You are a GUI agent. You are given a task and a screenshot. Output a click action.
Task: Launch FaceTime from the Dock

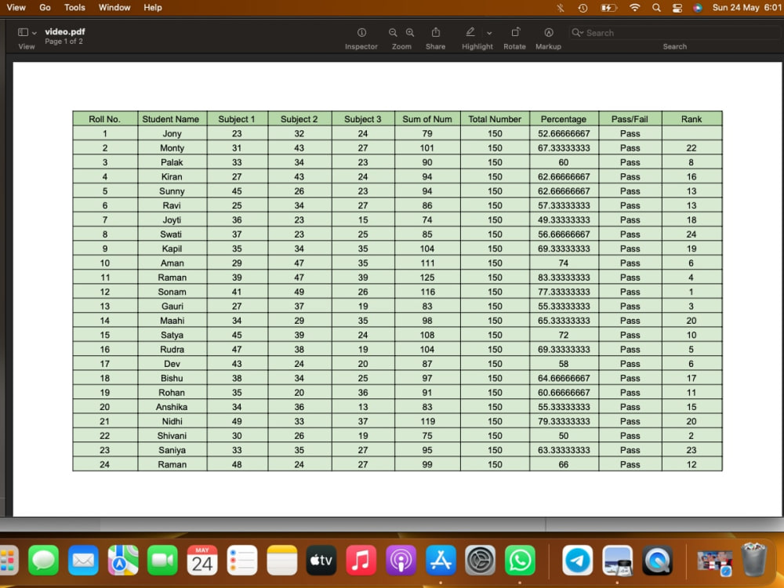(x=162, y=560)
